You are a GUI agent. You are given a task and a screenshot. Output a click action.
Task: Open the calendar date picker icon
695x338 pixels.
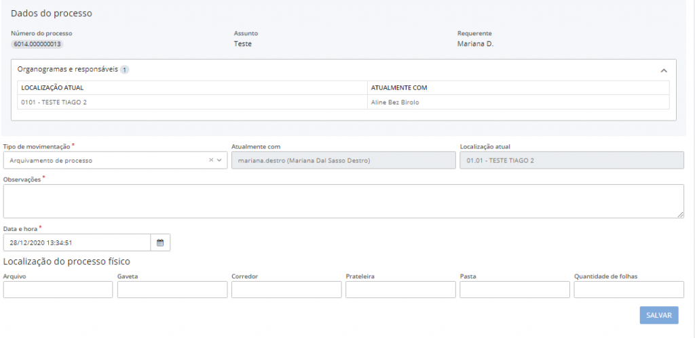[160, 242]
